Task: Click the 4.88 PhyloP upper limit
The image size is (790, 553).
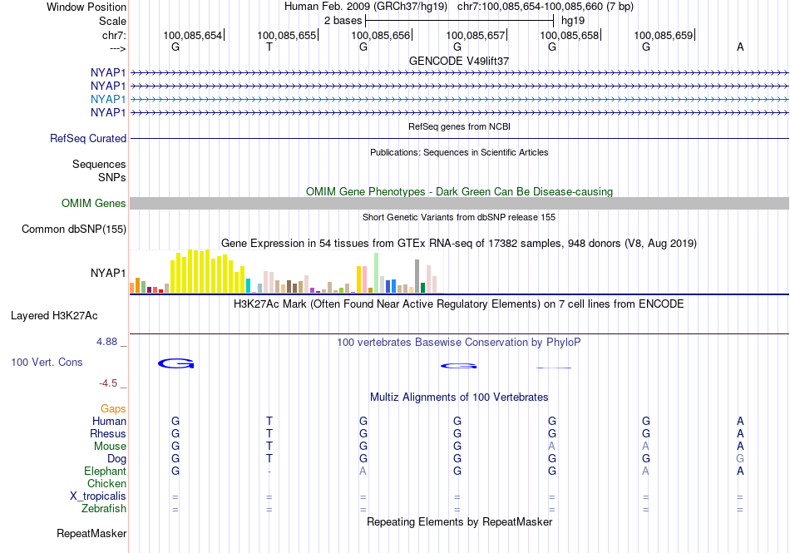Action: tap(106, 342)
